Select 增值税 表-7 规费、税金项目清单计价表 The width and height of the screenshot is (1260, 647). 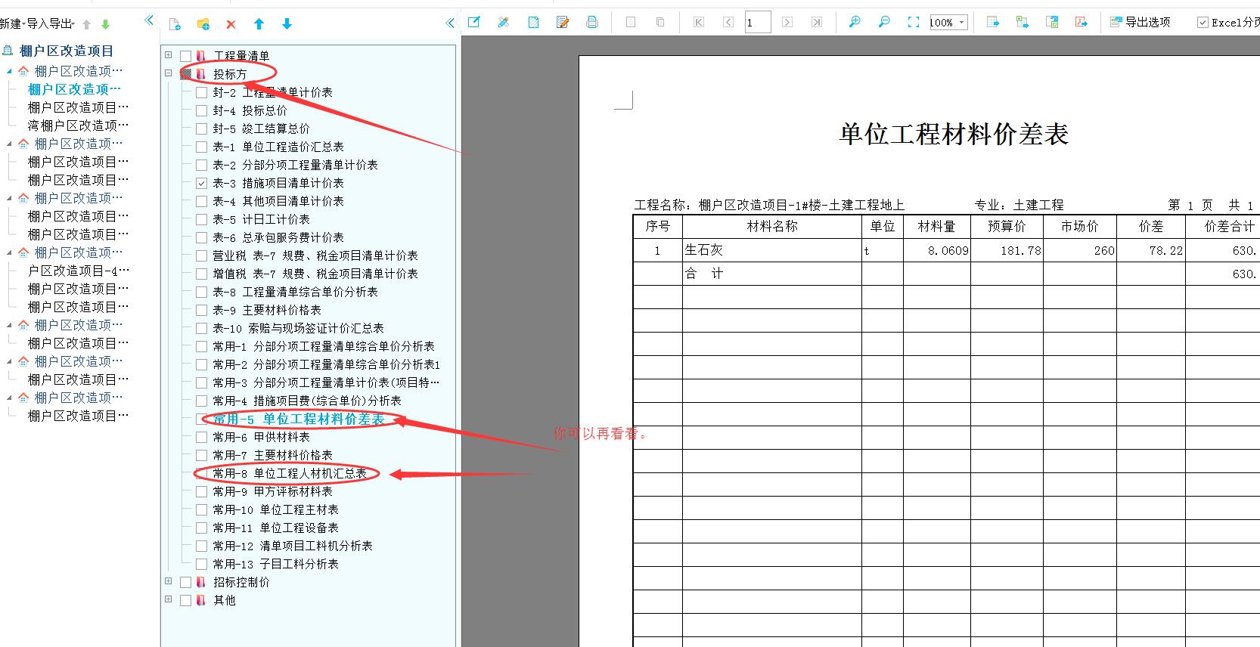[315, 274]
